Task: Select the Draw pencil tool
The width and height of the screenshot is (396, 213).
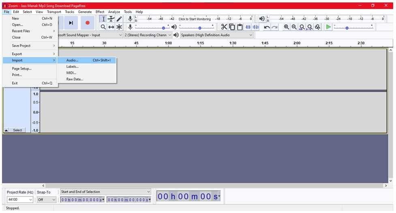Action: point(119,19)
